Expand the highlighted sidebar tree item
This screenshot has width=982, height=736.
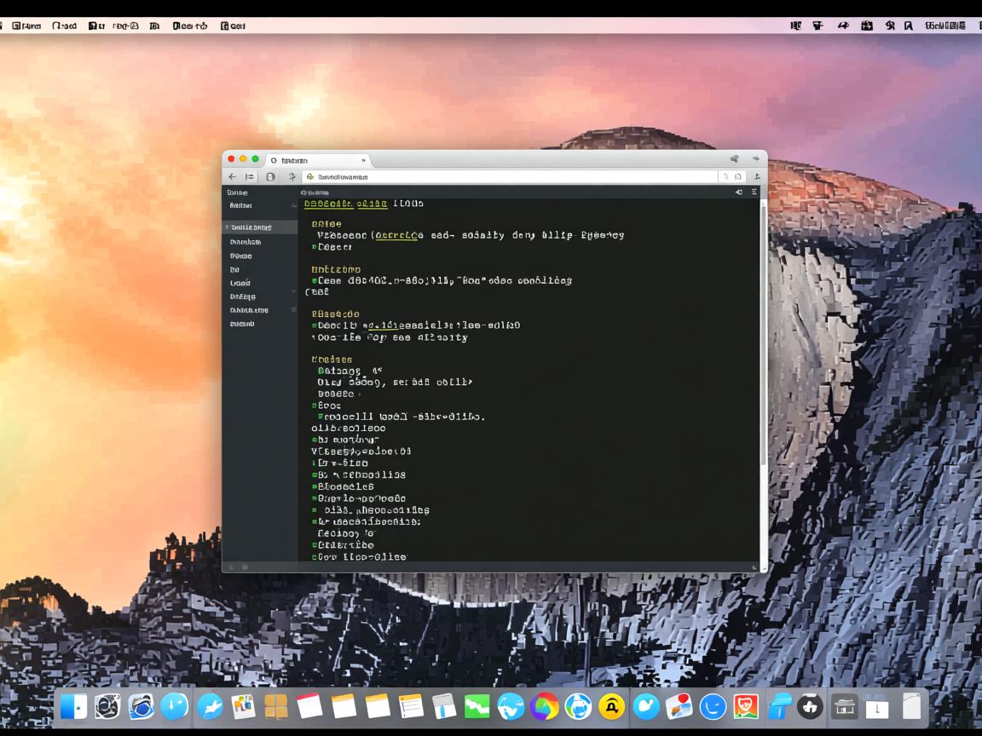227,227
